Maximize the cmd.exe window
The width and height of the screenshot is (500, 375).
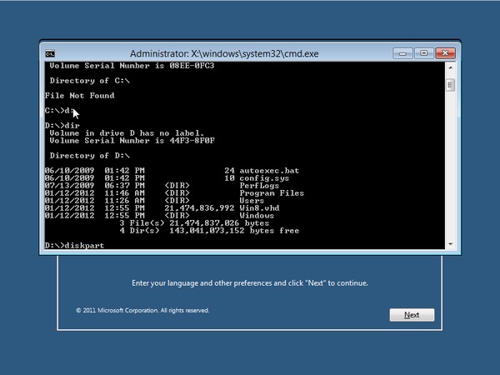425,53
